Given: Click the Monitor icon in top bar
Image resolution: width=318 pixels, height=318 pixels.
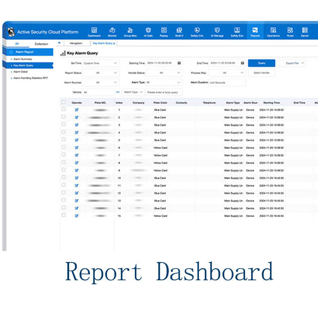Looking at the screenshot, I should pyautogui.click(x=112, y=31).
